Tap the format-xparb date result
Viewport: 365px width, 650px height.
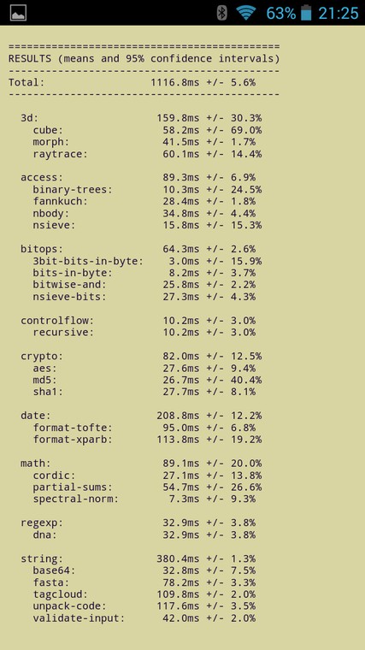coord(148,440)
